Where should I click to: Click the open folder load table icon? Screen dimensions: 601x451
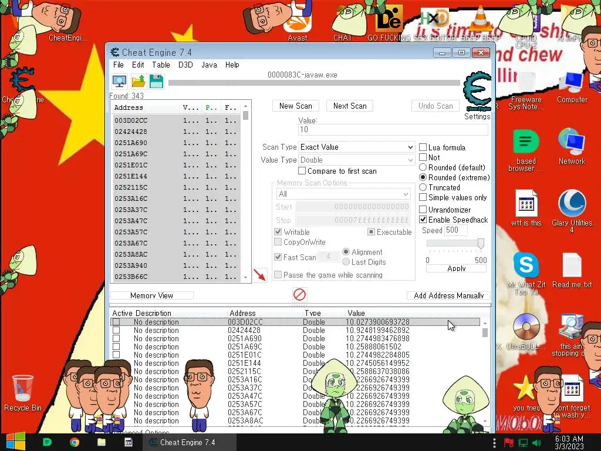tap(138, 81)
